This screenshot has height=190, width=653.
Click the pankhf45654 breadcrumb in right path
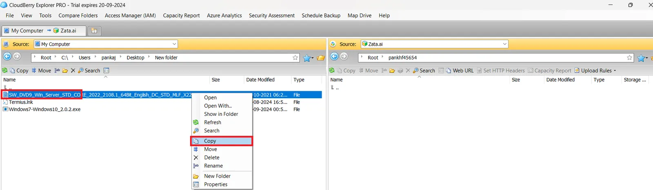402,57
